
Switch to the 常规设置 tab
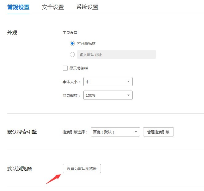(x=18, y=7)
